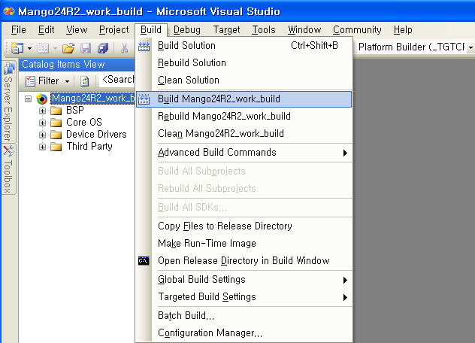The image size is (475, 343).
Task: Click the Cut scissors icon
Action: (124, 48)
